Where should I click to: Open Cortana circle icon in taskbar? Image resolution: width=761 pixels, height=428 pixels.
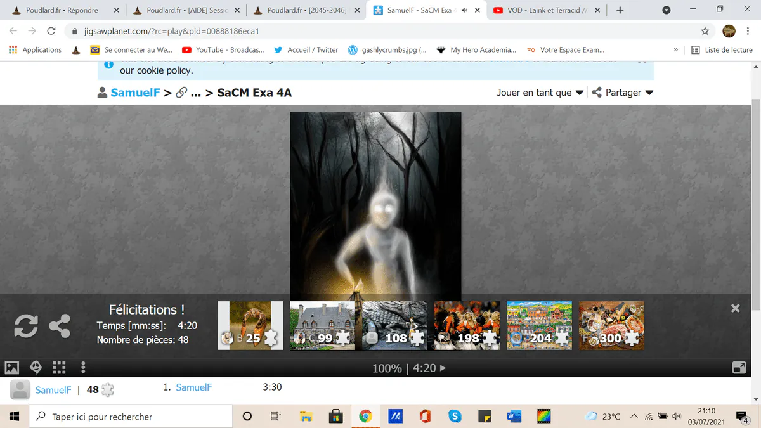247,417
